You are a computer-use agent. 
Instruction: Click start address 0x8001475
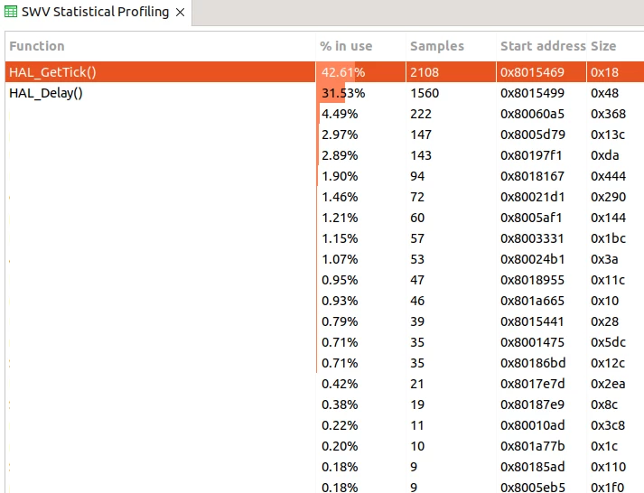coord(532,342)
